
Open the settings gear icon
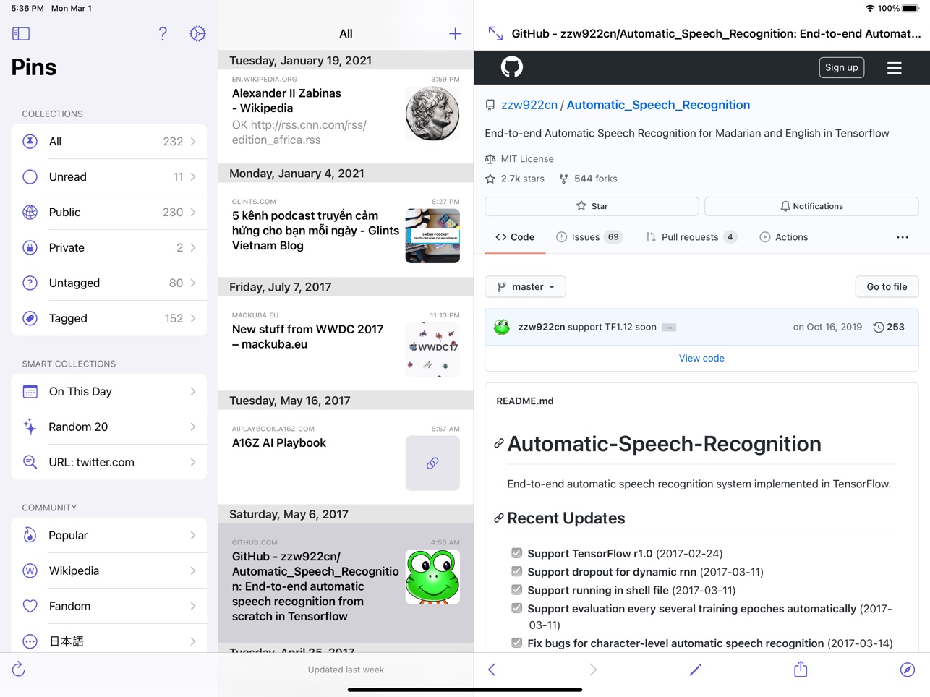(x=197, y=33)
